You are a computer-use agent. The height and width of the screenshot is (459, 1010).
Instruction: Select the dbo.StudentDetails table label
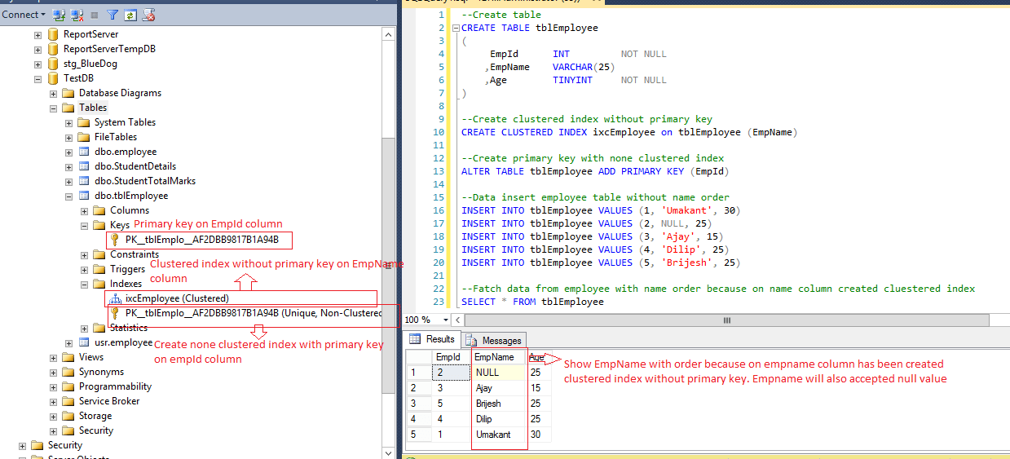[x=135, y=166]
